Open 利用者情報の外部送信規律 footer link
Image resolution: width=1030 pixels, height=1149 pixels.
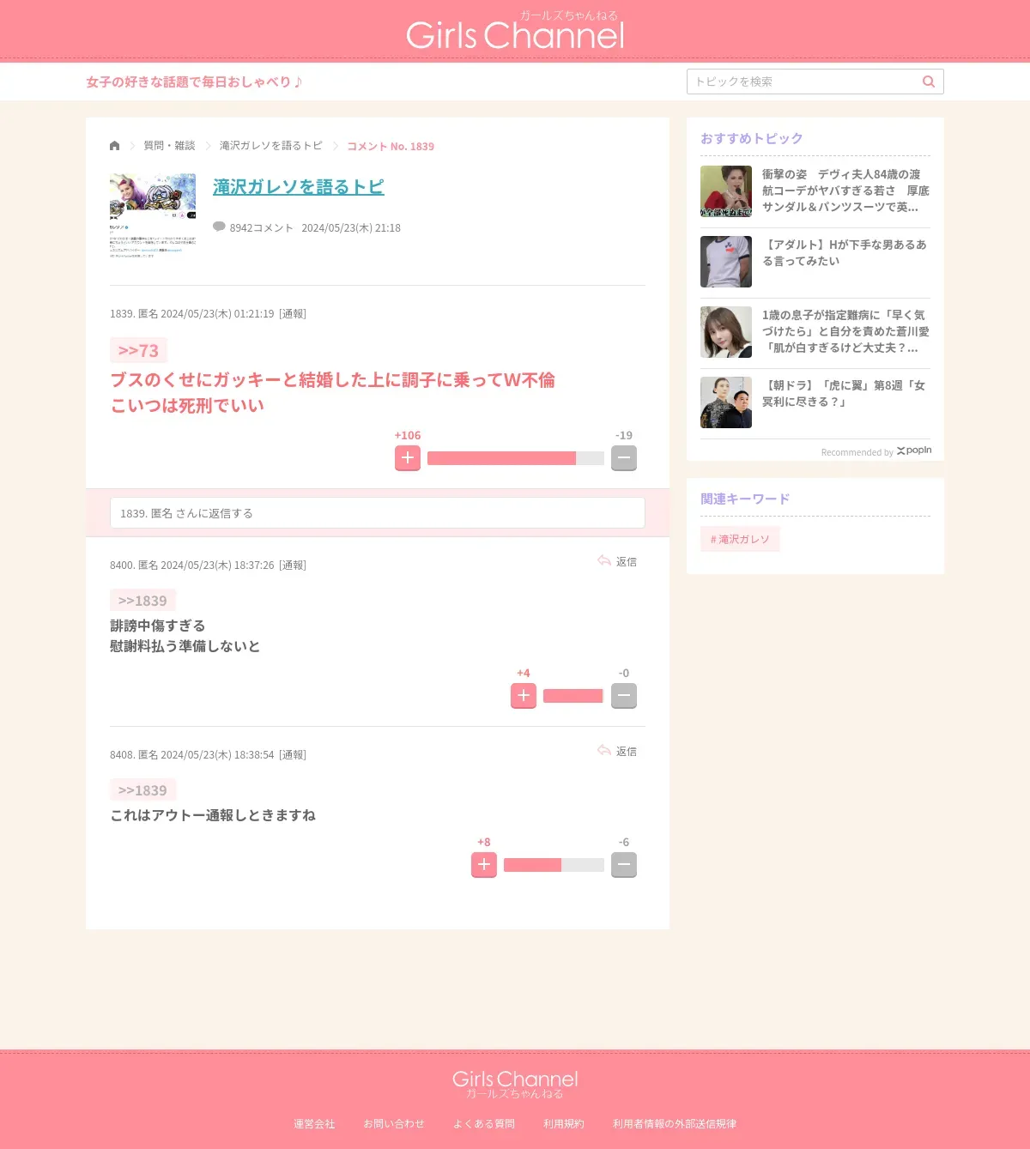coord(675,1124)
